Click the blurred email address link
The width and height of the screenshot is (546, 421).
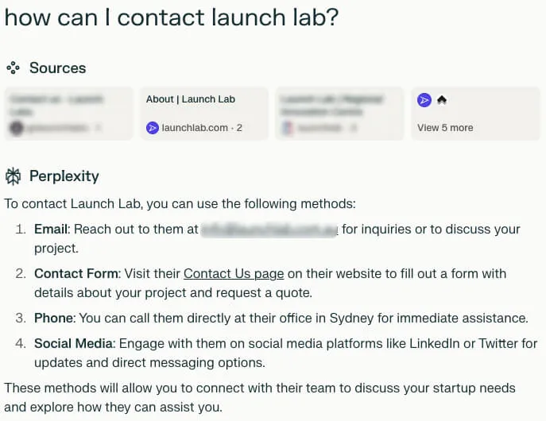pyautogui.click(x=269, y=230)
